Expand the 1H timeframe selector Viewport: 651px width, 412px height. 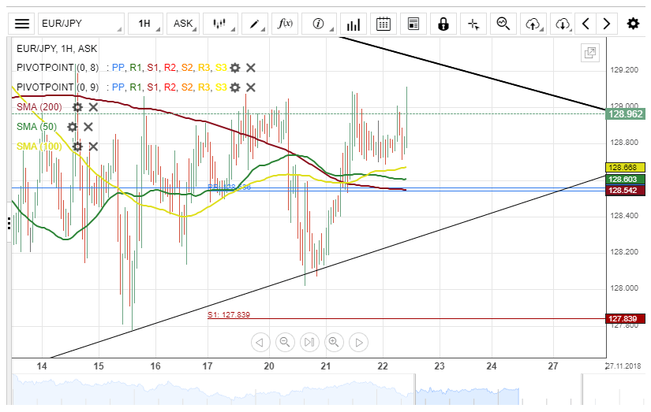148,24
